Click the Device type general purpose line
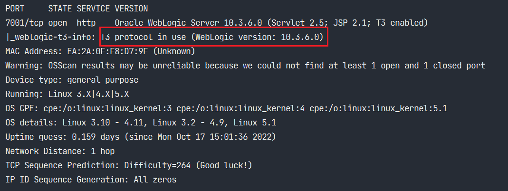 [x=72, y=80]
